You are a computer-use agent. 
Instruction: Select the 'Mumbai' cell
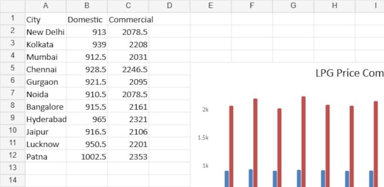tap(46, 56)
